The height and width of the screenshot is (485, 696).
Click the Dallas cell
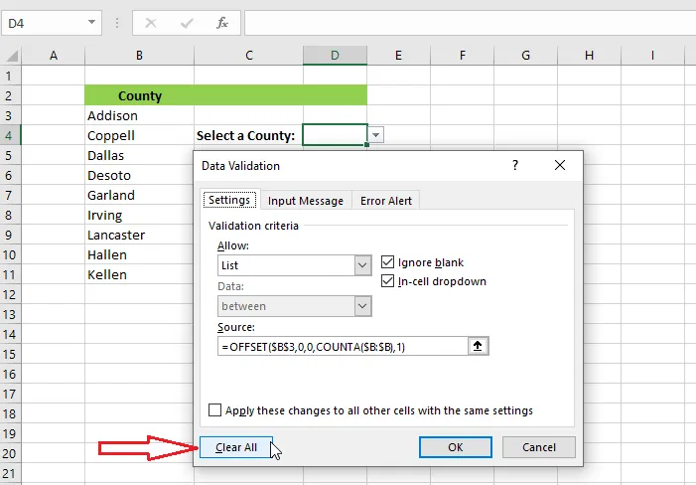pyautogui.click(x=139, y=155)
